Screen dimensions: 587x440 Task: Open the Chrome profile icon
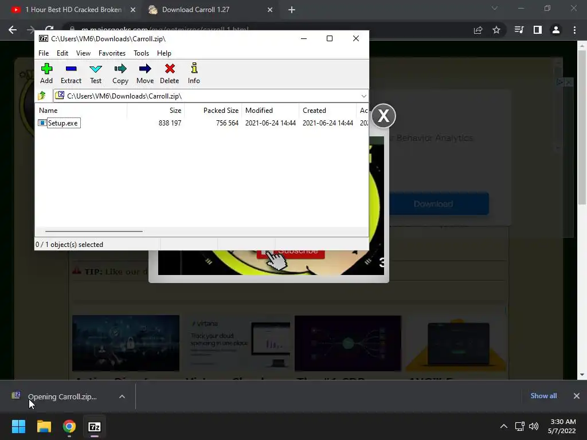pos(556,30)
